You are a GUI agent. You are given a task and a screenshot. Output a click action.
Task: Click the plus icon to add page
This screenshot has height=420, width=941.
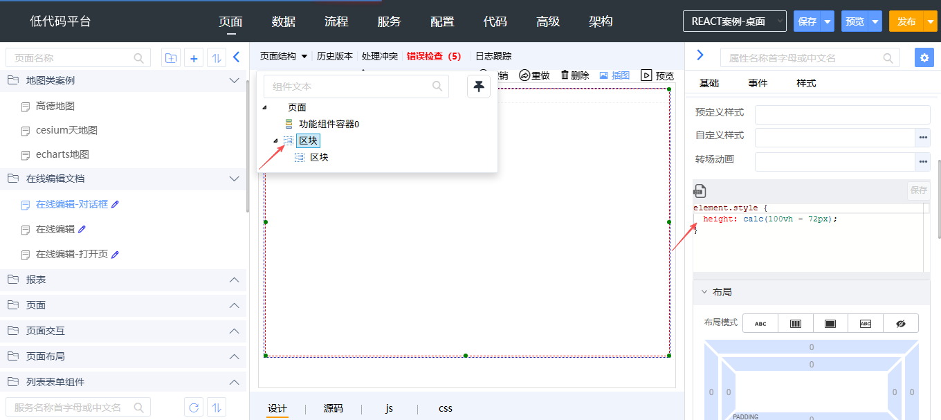click(x=194, y=58)
